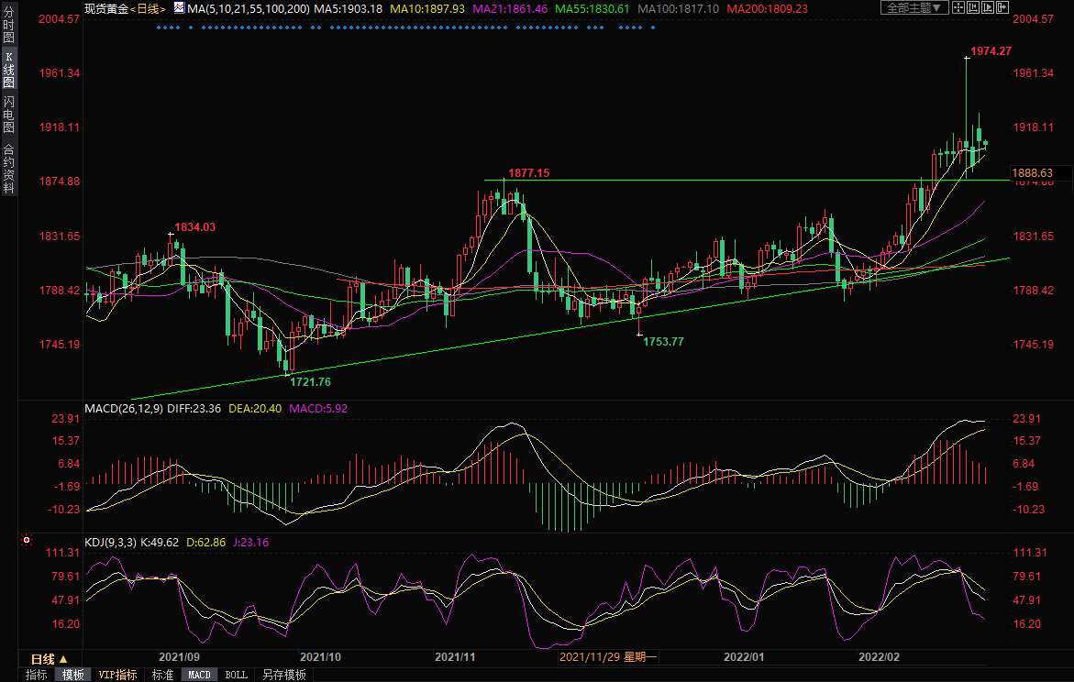Click the 另存模板 button
Viewport: 1074px width, 682px height.
[284, 675]
